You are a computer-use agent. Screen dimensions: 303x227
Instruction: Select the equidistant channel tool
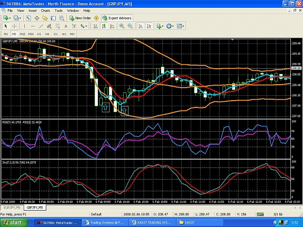(x=49, y=26)
